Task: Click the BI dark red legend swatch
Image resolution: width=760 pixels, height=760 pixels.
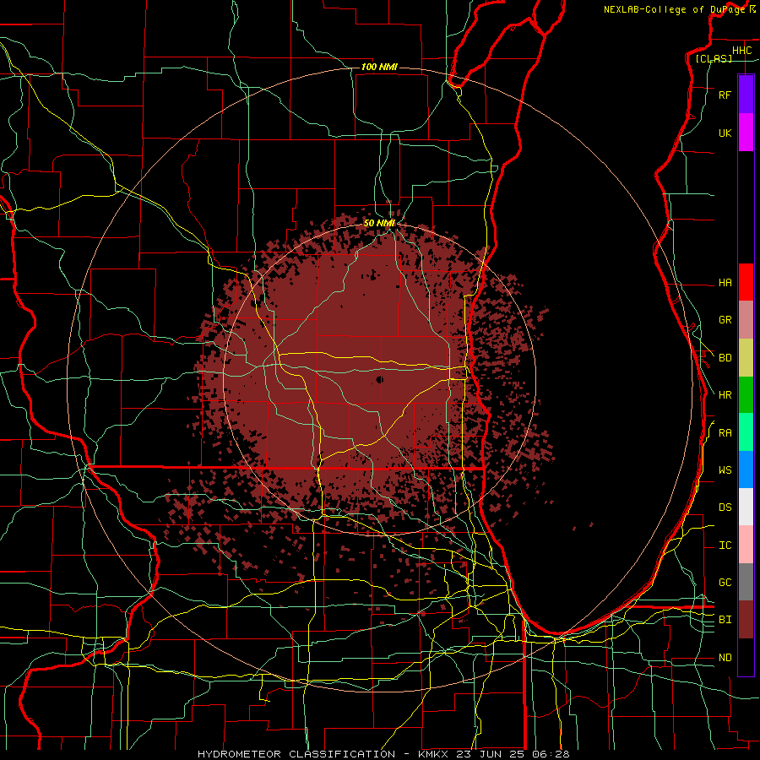Action: pos(746,620)
